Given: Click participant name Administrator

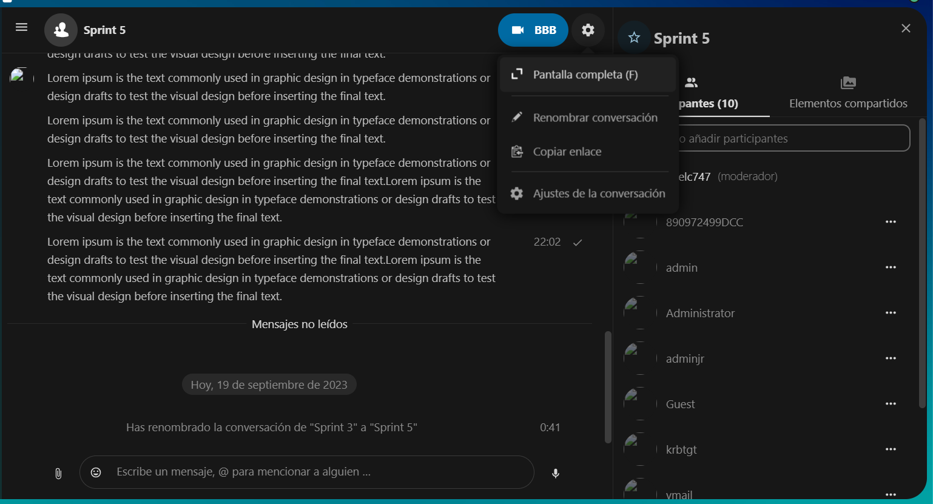Looking at the screenshot, I should pyautogui.click(x=700, y=313).
